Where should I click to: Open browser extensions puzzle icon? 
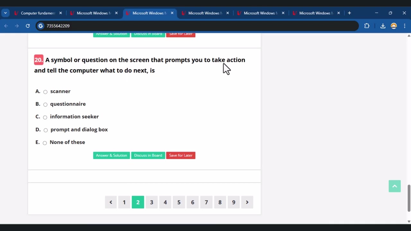point(367,26)
